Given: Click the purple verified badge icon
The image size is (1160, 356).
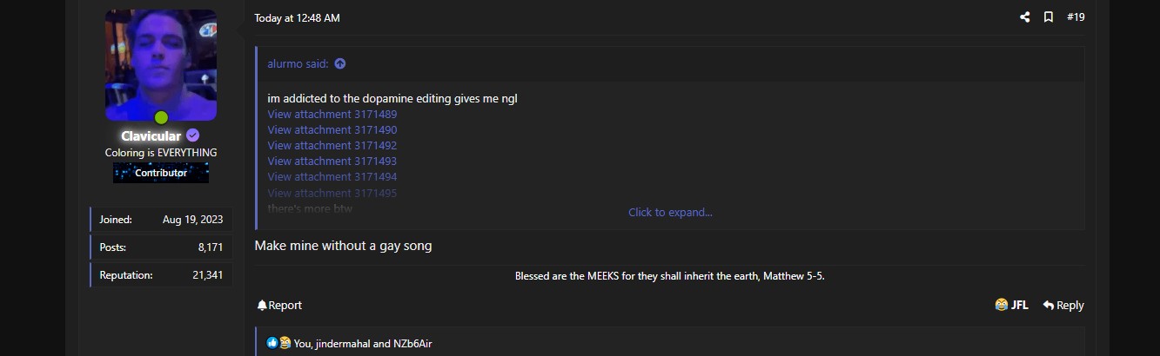Looking at the screenshot, I should [193, 135].
